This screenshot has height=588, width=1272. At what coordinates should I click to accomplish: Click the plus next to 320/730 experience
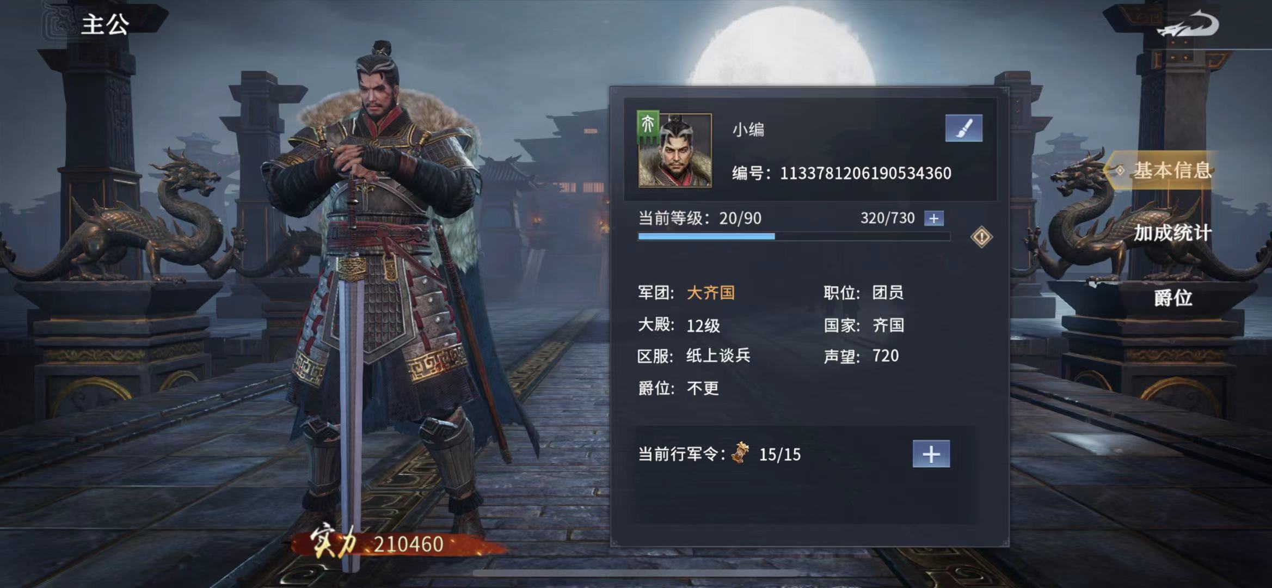[934, 218]
